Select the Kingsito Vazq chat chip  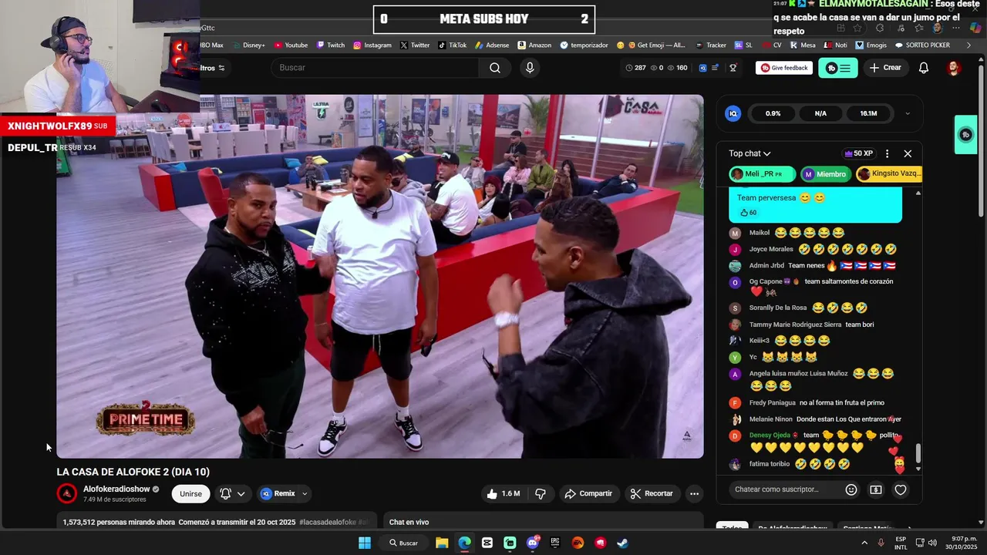(x=888, y=174)
